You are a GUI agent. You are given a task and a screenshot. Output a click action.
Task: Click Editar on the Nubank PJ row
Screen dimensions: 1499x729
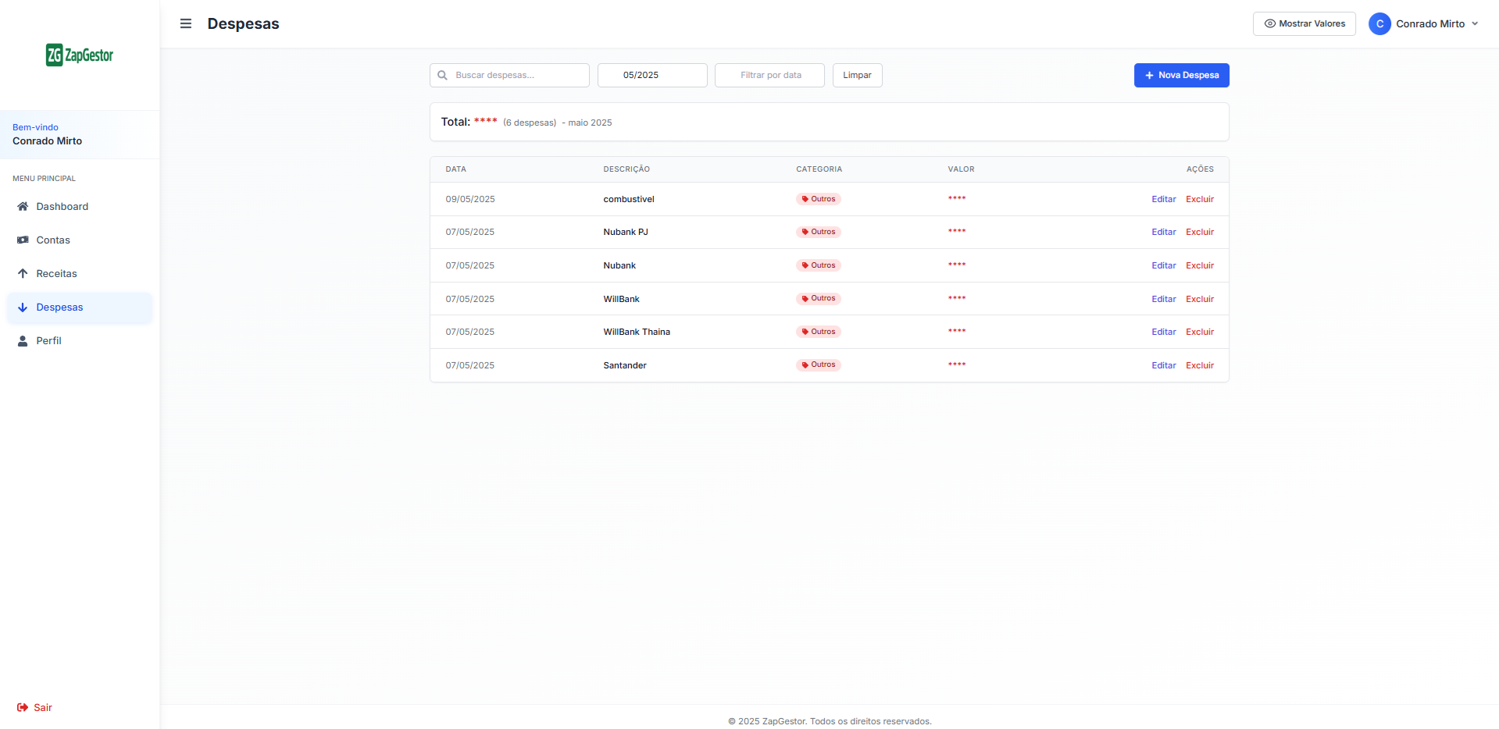1163,232
